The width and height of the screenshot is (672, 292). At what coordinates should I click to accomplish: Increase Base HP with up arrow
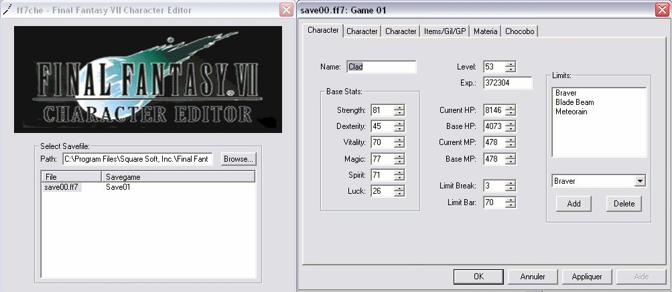coord(510,124)
